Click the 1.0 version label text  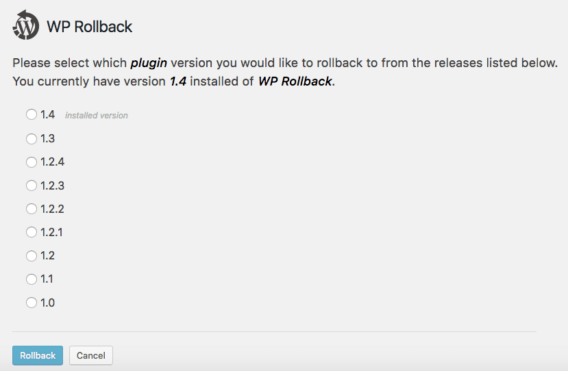pos(47,303)
